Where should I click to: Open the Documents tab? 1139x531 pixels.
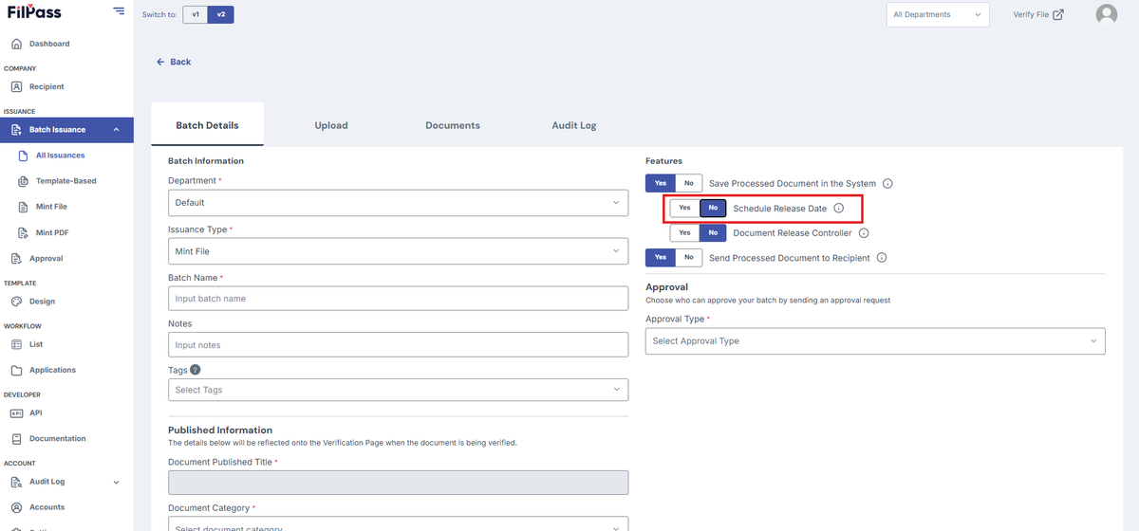pos(453,125)
